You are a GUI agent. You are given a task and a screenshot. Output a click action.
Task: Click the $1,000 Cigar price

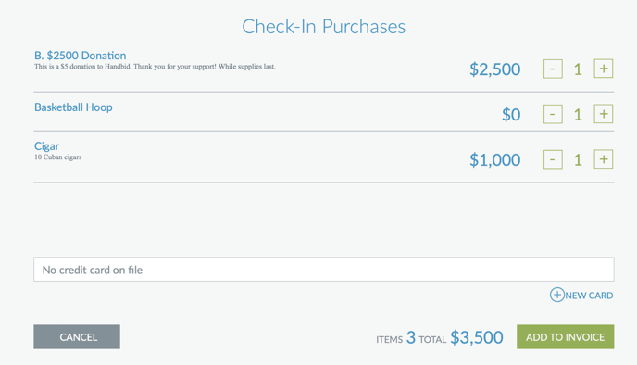[x=494, y=159]
